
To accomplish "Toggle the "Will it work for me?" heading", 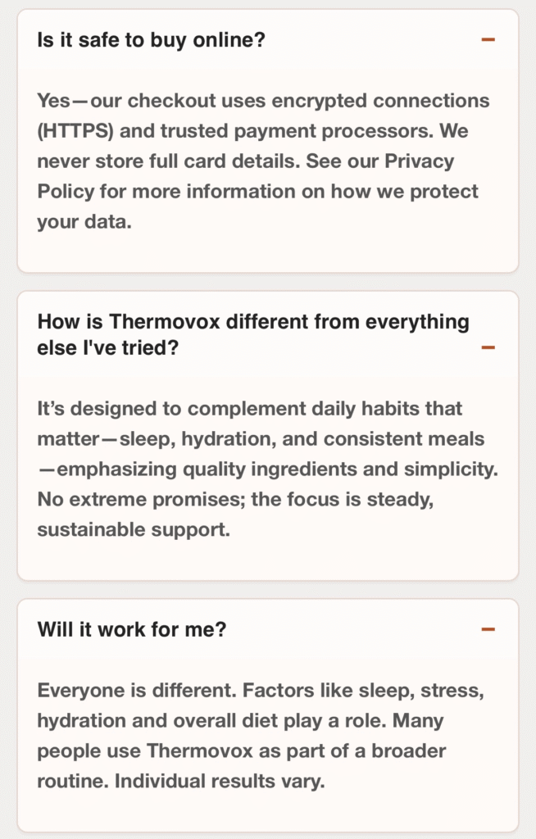I will [x=132, y=629].
